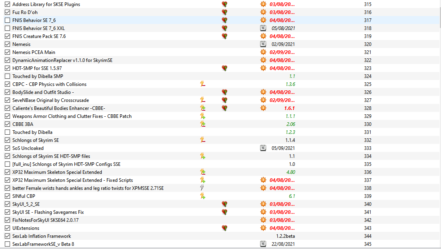The width and height of the screenshot is (441, 249).
Task: Enable the FNIS Behavior SE 7_6 mod checkbox
Action: (x=8, y=20)
